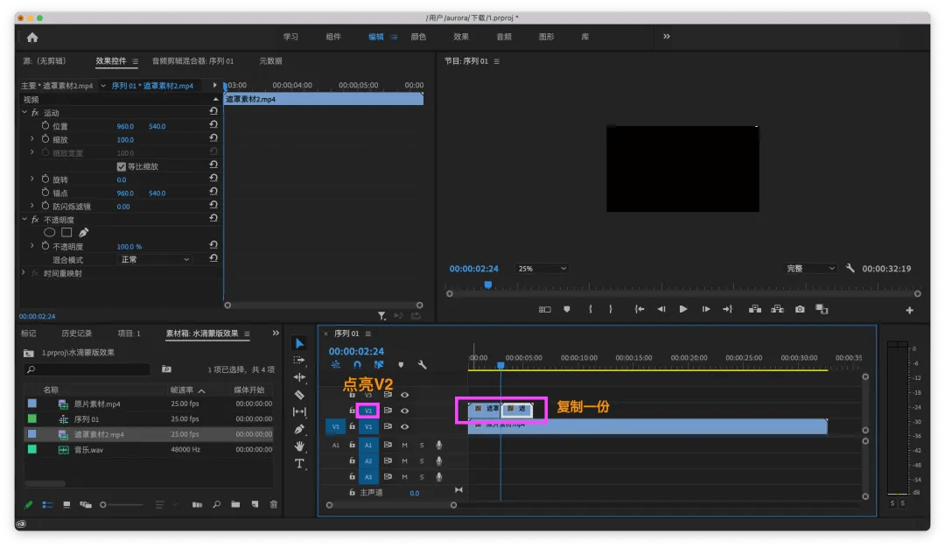Click the A1 source patching button
Image resolution: width=945 pixels, height=548 pixels.
tap(336, 445)
